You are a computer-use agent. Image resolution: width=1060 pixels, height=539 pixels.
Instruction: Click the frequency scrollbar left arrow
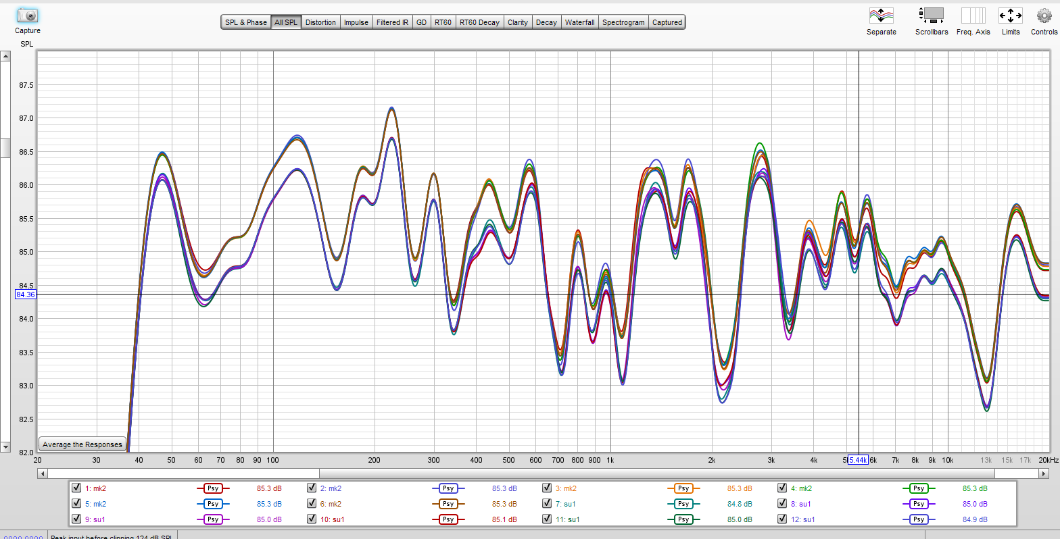pos(43,473)
